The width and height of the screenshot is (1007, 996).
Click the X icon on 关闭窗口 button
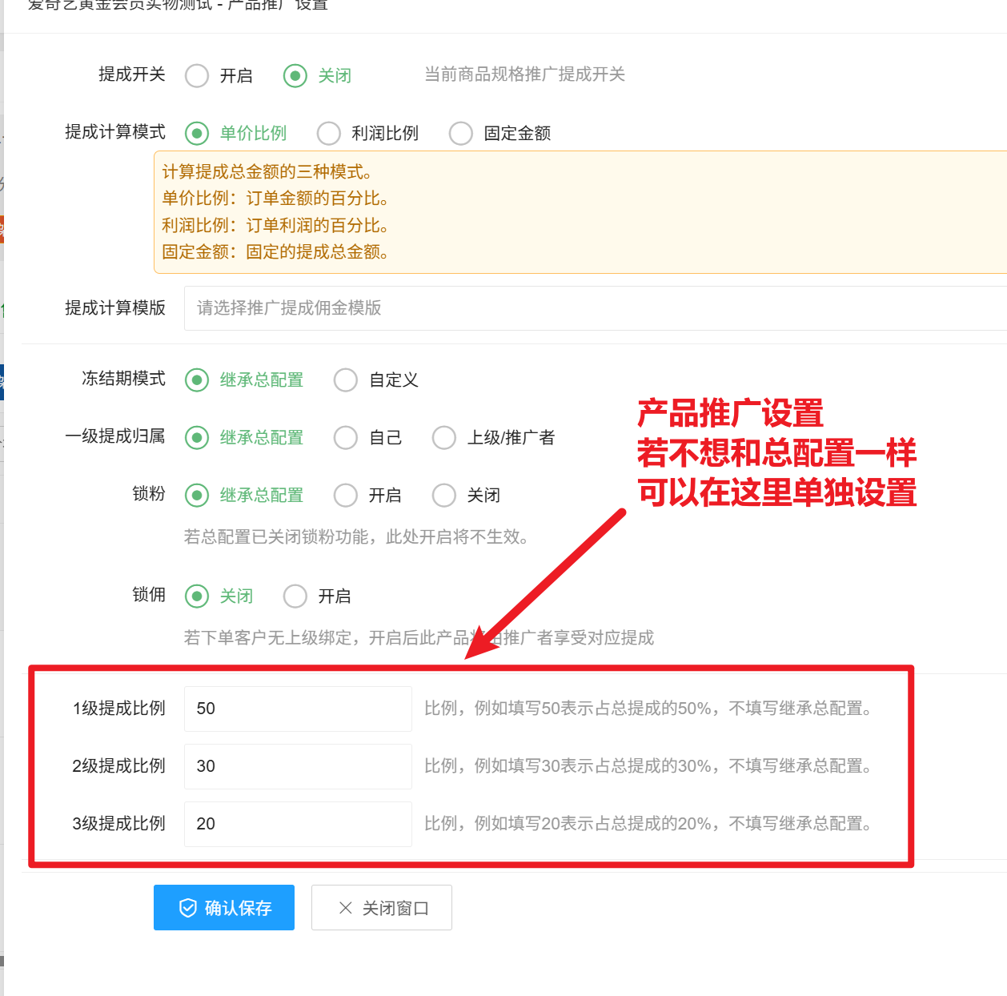346,908
